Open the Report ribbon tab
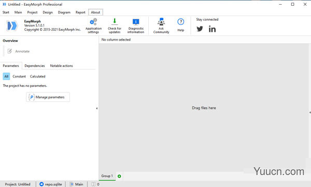Image resolution: width=311 pixels, height=187 pixels. point(80,12)
